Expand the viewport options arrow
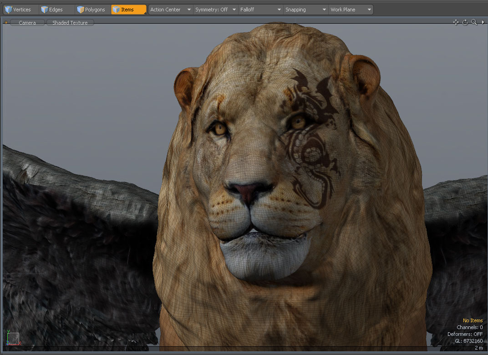The image size is (488, 355). pos(483,22)
